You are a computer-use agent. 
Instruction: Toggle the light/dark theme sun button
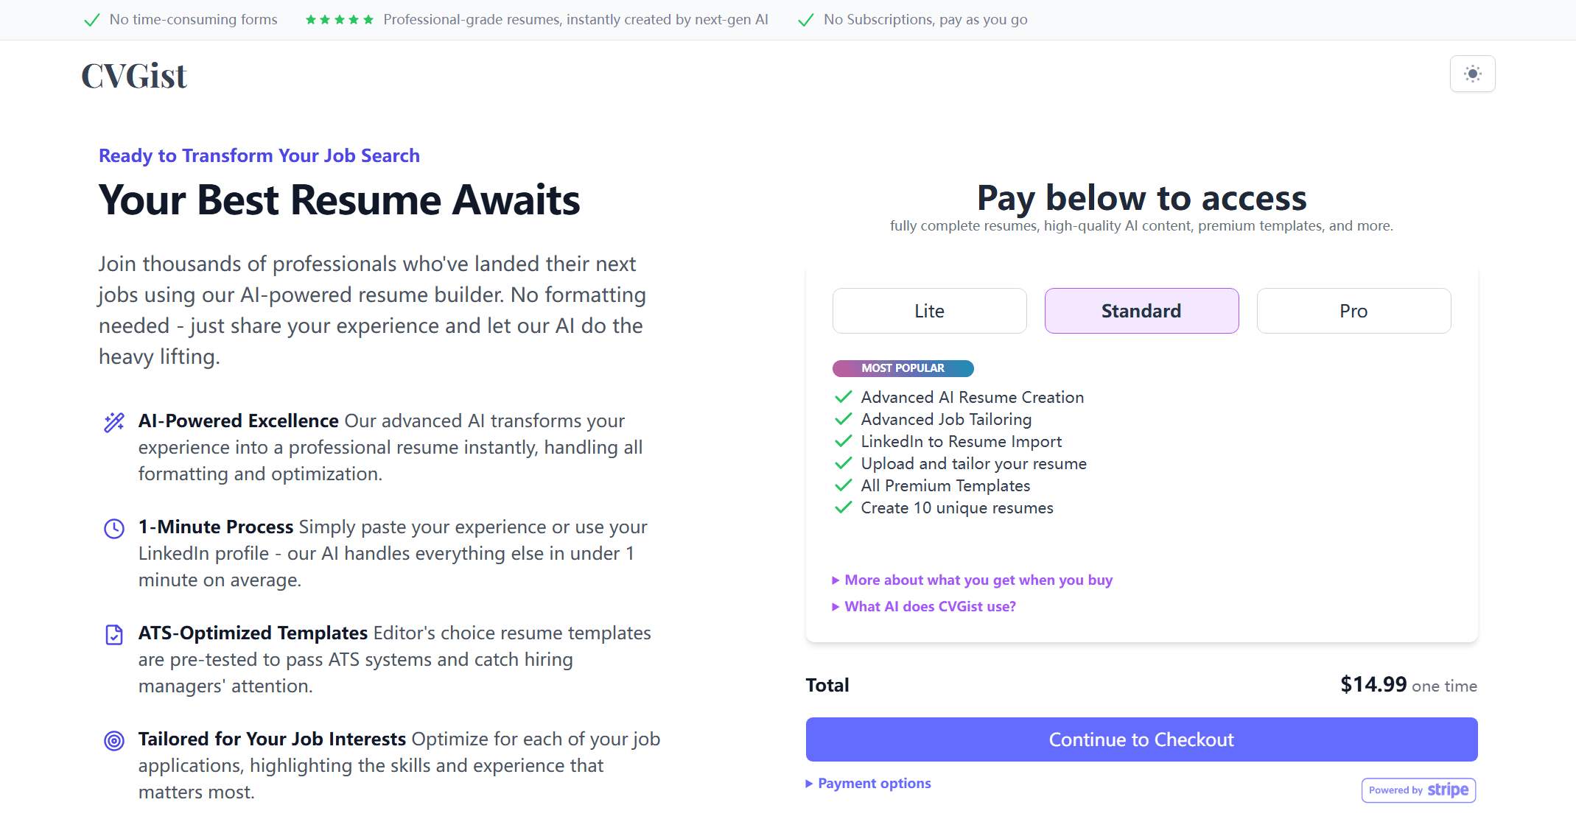pos(1472,74)
